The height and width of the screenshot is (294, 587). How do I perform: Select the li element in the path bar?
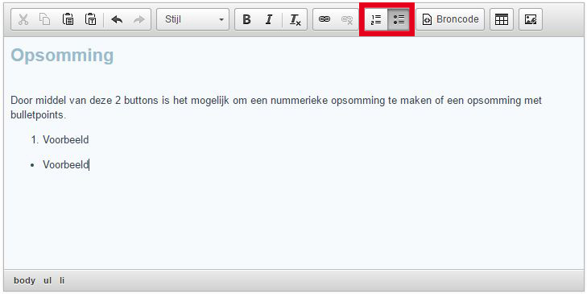point(62,280)
